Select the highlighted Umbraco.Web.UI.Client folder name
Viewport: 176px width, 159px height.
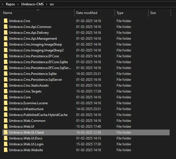coord(26,132)
